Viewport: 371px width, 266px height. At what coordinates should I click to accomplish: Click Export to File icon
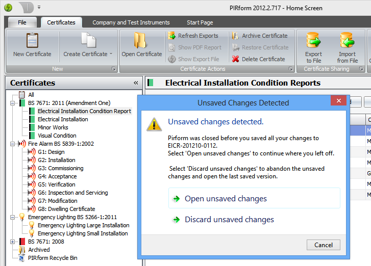(313, 41)
